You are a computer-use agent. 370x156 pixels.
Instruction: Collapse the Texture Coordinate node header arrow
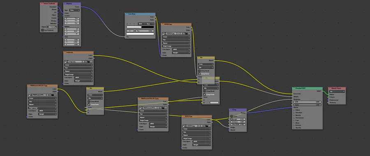[x=42, y=4]
